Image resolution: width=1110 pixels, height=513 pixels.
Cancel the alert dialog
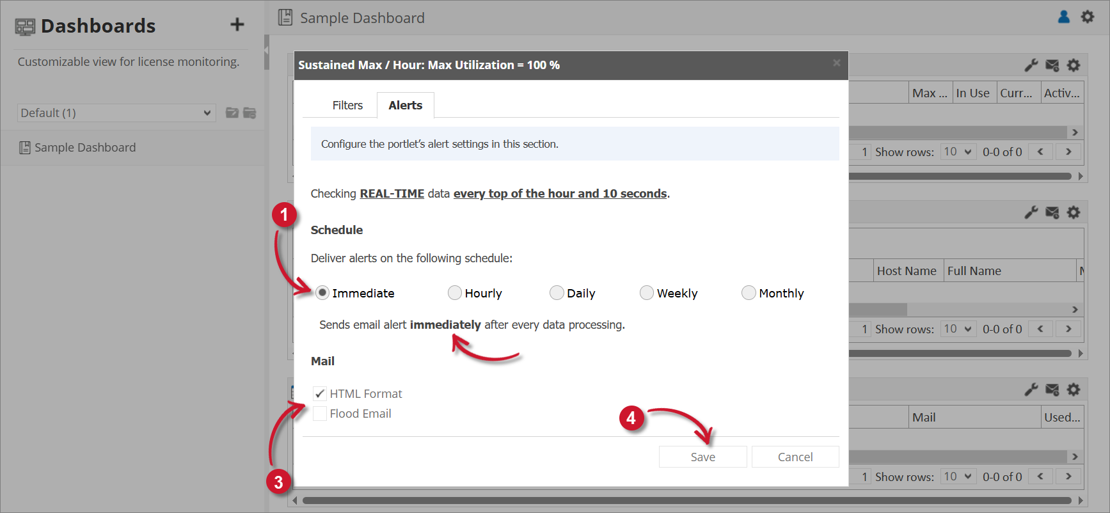point(795,457)
